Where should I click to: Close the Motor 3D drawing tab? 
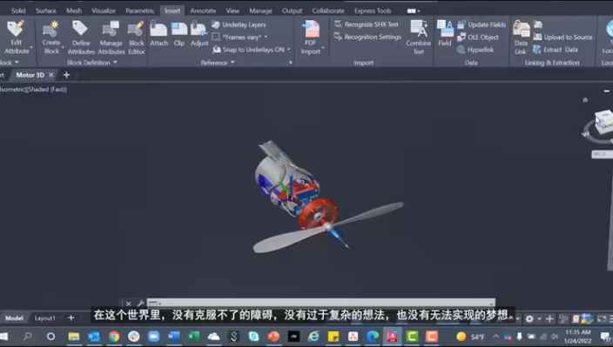[x=51, y=75]
